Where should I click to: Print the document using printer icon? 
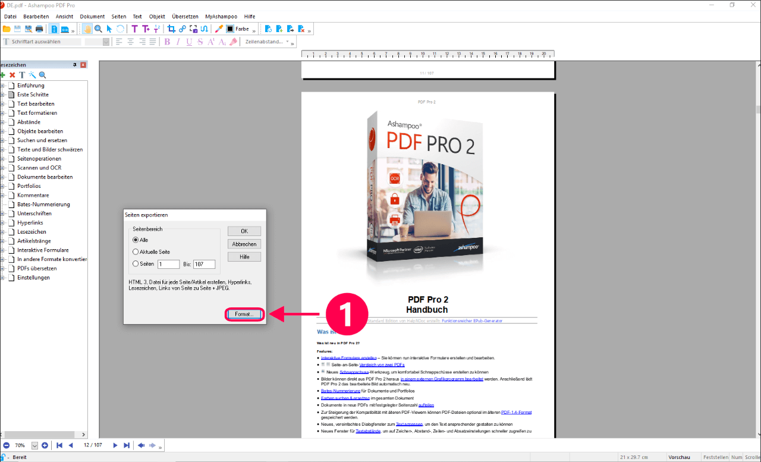(39, 29)
